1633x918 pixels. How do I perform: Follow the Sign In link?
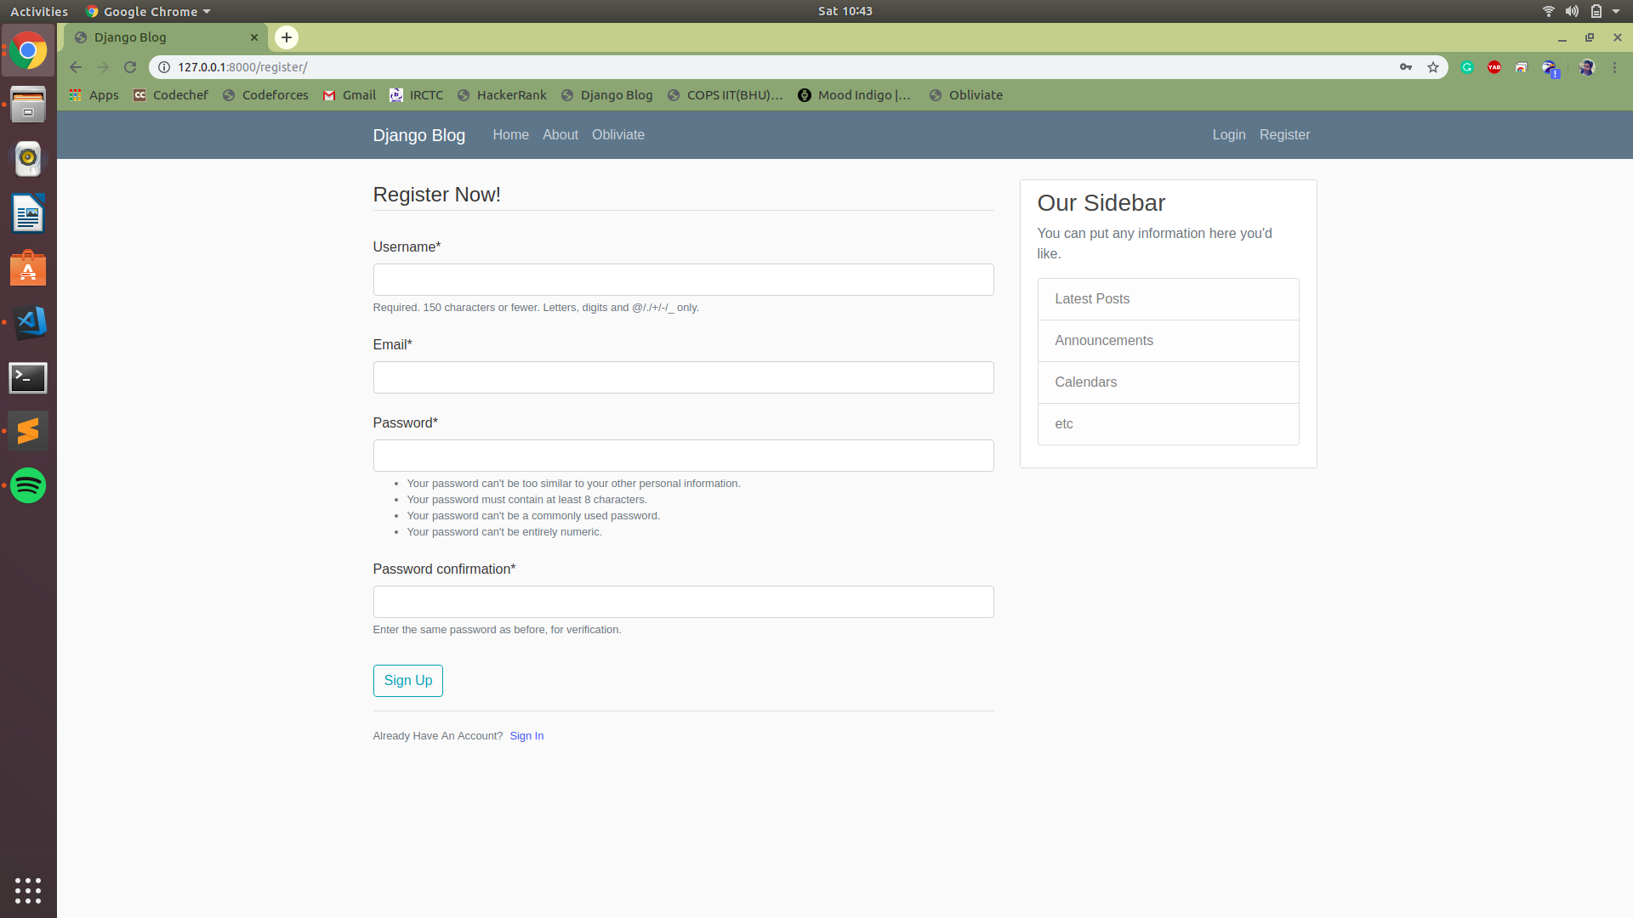pyautogui.click(x=526, y=736)
